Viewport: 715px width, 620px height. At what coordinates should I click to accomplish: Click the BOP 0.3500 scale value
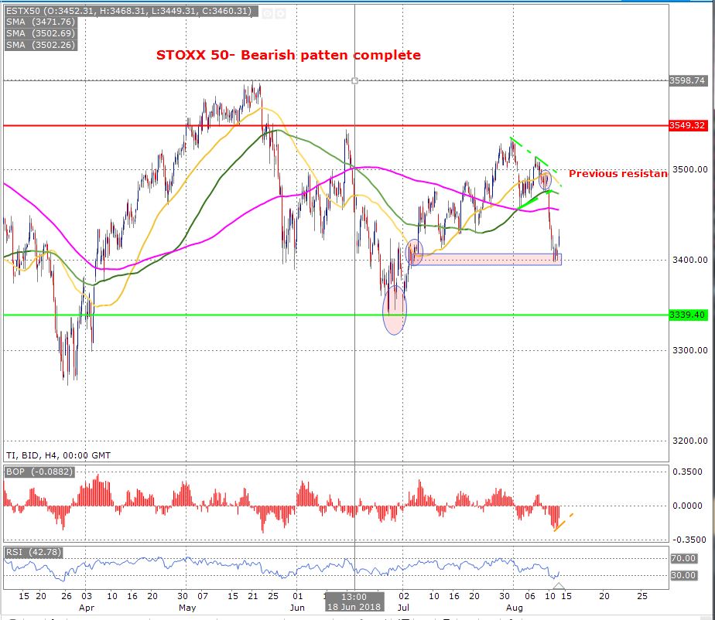688,472
